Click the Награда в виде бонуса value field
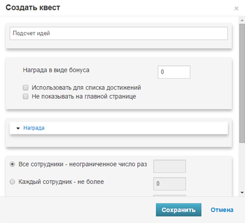Screen dimensions: 245x223 click(x=174, y=72)
